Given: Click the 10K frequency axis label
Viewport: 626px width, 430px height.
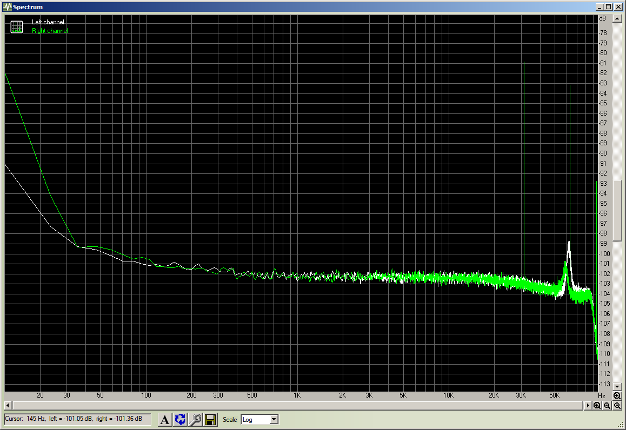Looking at the screenshot, I should (x=448, y=395).
